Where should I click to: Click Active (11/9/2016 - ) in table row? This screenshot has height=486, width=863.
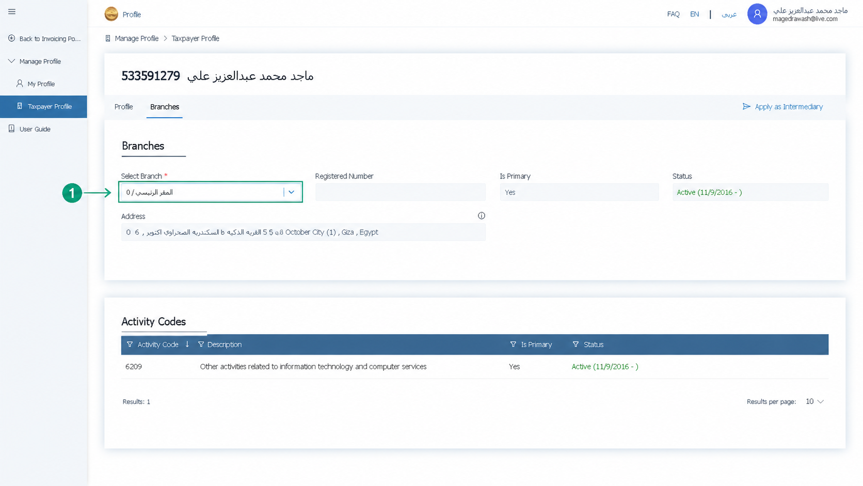(605, 367)
